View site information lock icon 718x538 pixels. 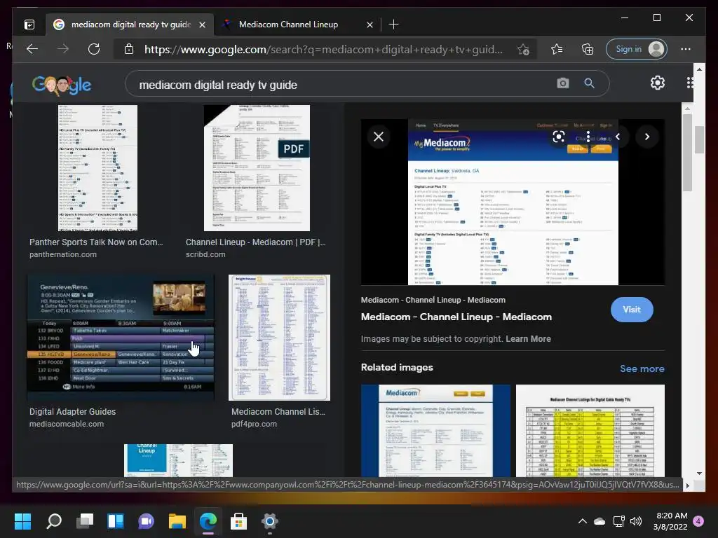click(129, 49)
